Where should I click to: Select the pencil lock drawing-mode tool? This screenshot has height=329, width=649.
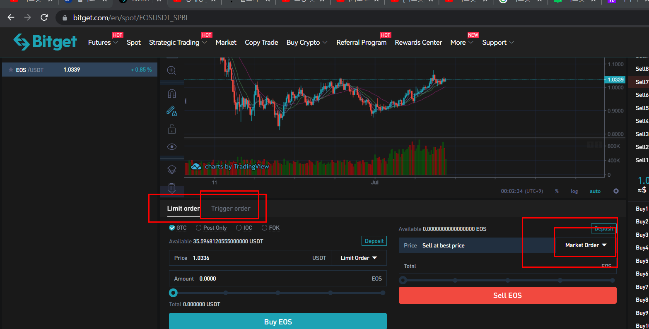(171, 110)
